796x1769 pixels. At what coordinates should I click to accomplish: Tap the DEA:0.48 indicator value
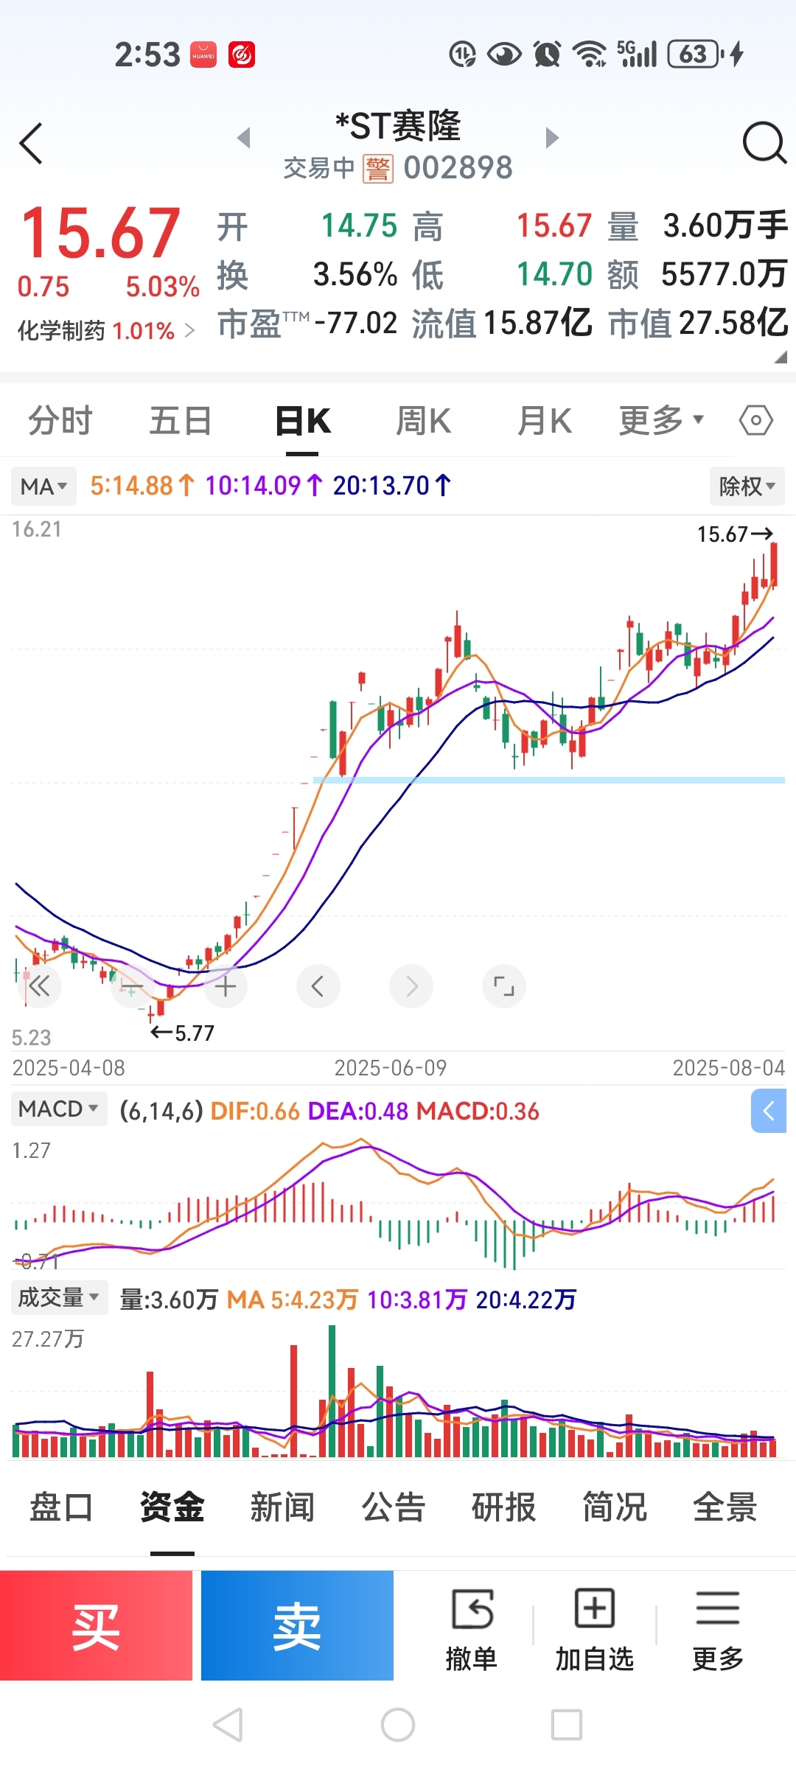[x=358, y=1112]
